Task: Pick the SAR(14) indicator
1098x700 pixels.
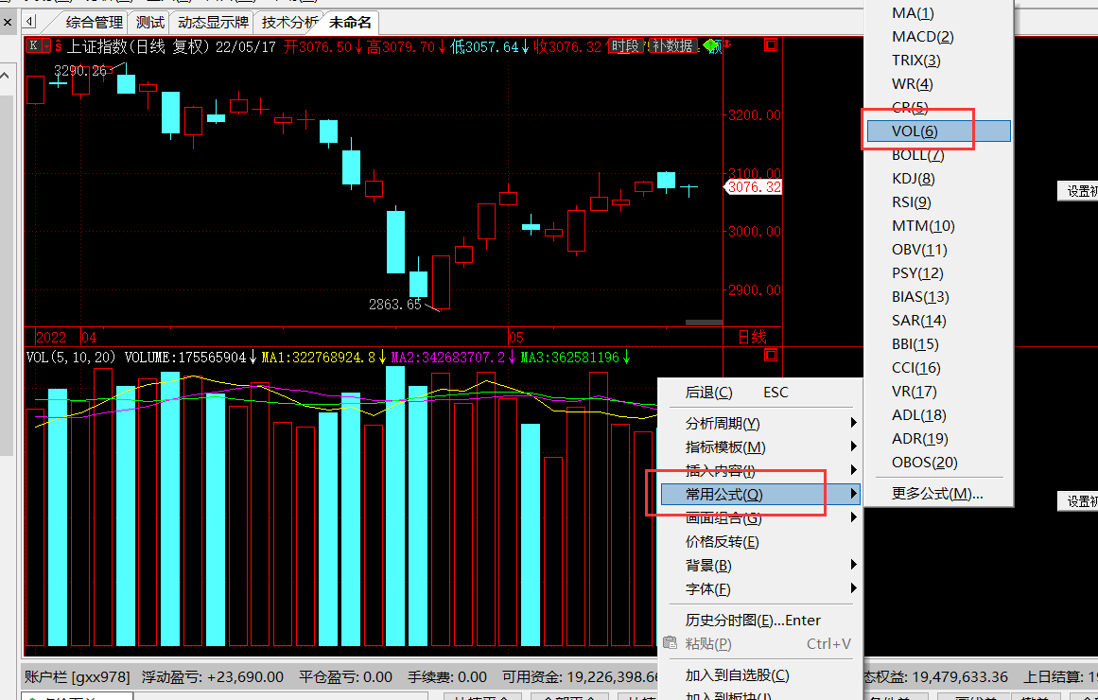Action: pyautogui.click(x=938, y=321)
